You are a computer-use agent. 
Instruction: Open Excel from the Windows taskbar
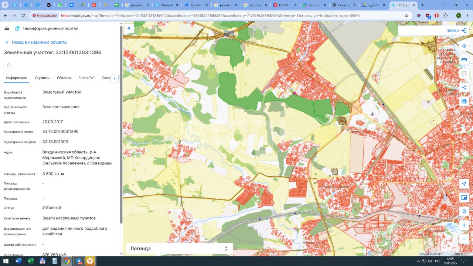point(30,261)
